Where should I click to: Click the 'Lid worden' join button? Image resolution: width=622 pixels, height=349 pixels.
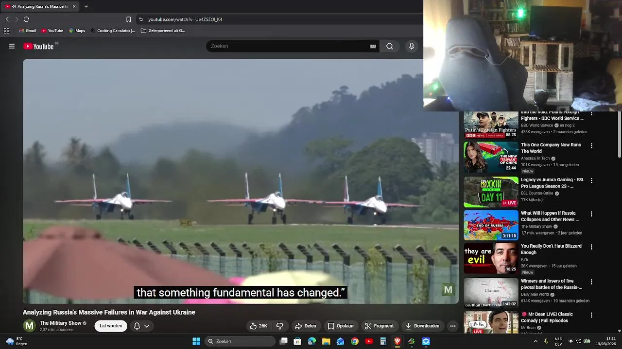(x=111, y=326)
